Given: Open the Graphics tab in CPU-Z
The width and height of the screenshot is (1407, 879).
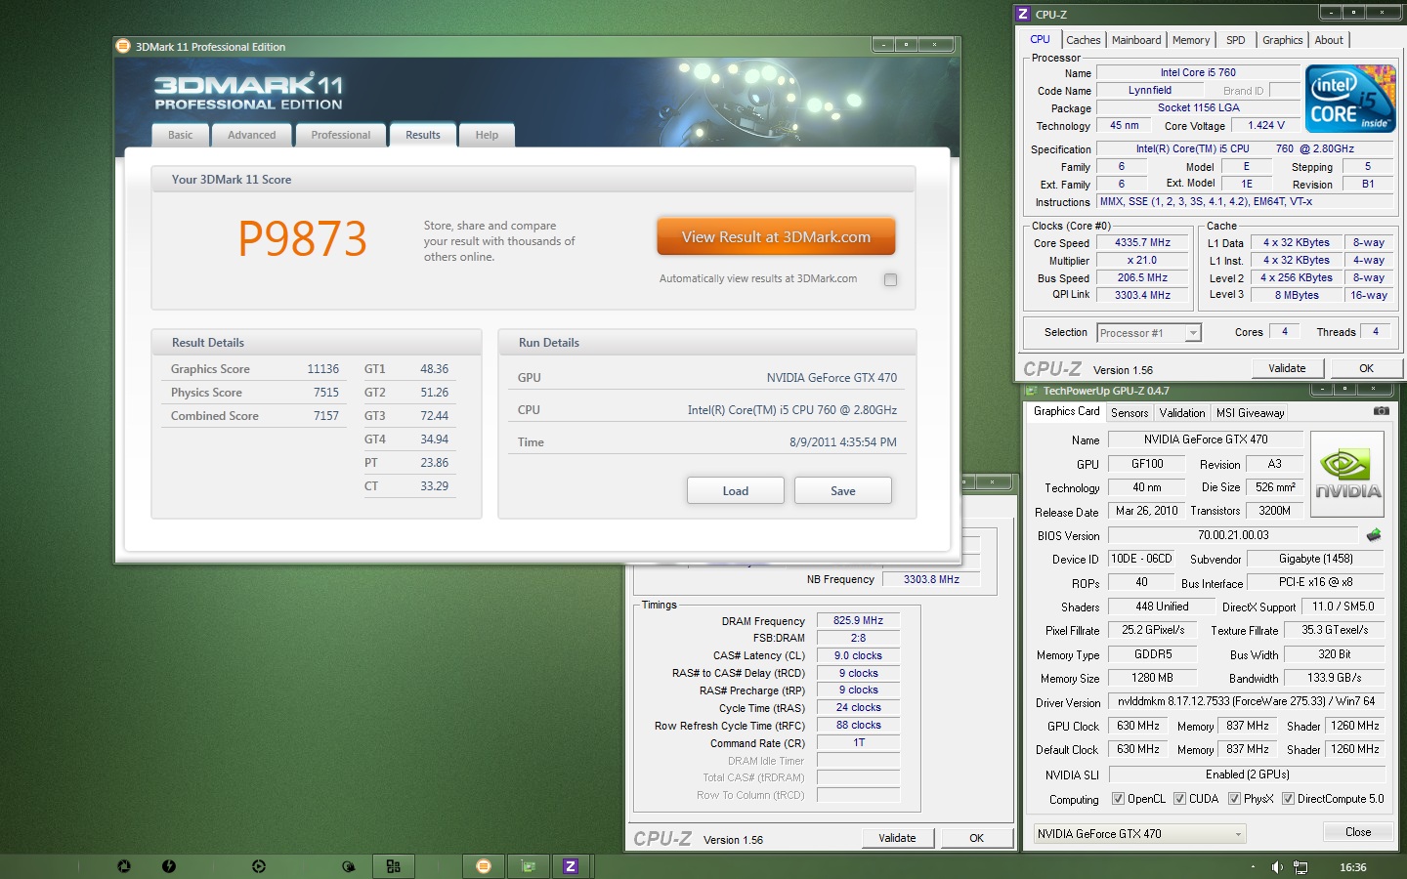Looking at the screenshot, I should 1282,40.
